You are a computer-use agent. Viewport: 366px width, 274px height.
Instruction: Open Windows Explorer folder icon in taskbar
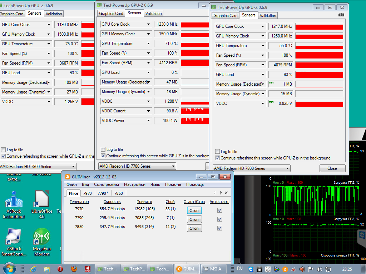[x=47, y=269]
